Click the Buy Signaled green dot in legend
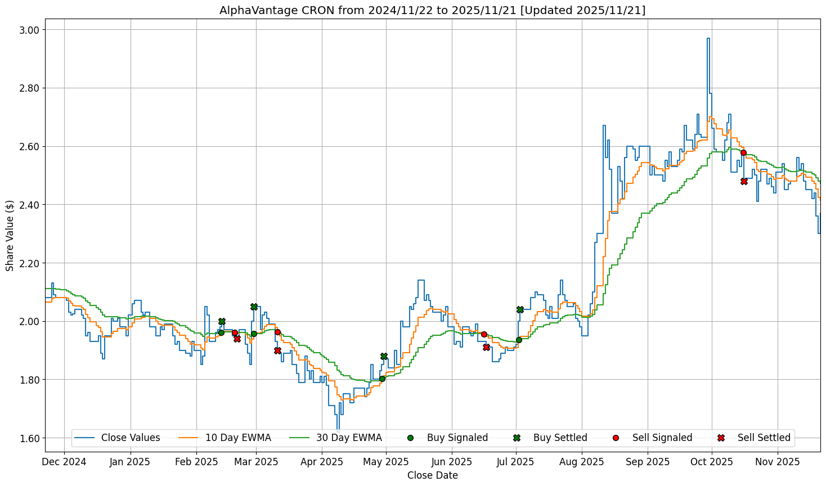826x486 pixels. click(410, 438)
